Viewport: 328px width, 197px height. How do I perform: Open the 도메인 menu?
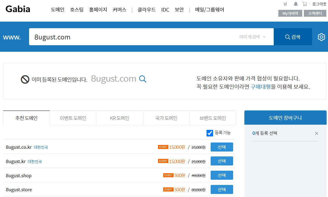tap(58, 10)
